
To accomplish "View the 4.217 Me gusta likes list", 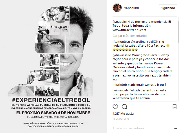I will (x=123, y=114).
